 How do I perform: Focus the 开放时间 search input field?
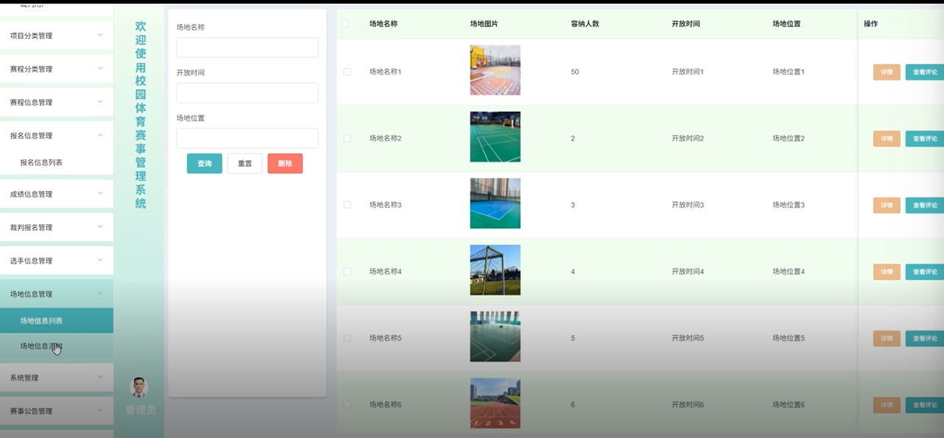tap(247, 93)
